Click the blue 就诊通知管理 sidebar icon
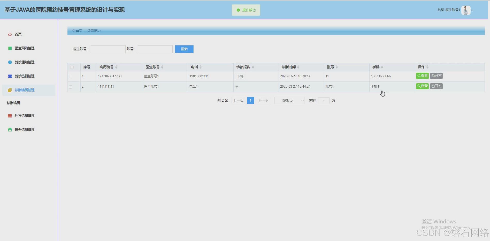 coord(10,62)
